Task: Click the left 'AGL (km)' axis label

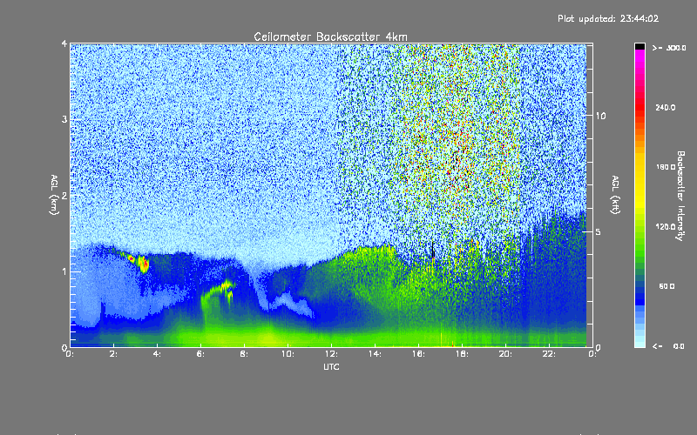Action: pyautogui.click(x=54, y=195)
